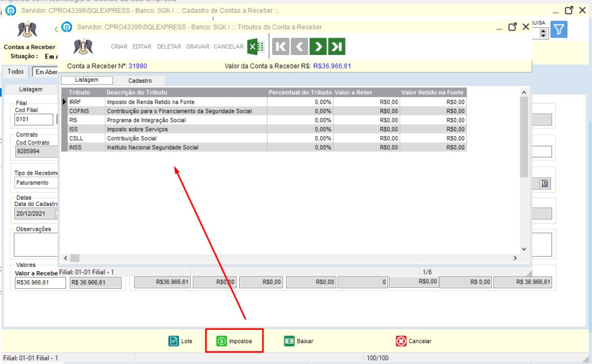Click the Cod.Contrato field 9285994
This screenshot has height=364, width=592.
(36, 151)
